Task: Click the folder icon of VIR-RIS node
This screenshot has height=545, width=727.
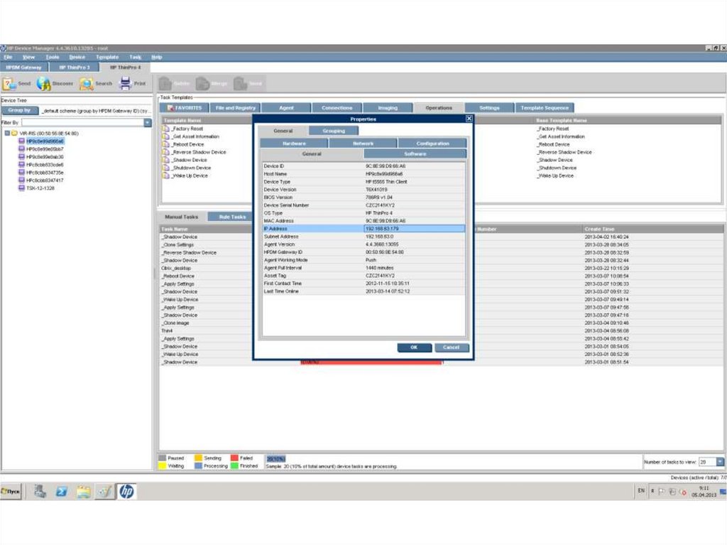Action: [x=14, y=134]
